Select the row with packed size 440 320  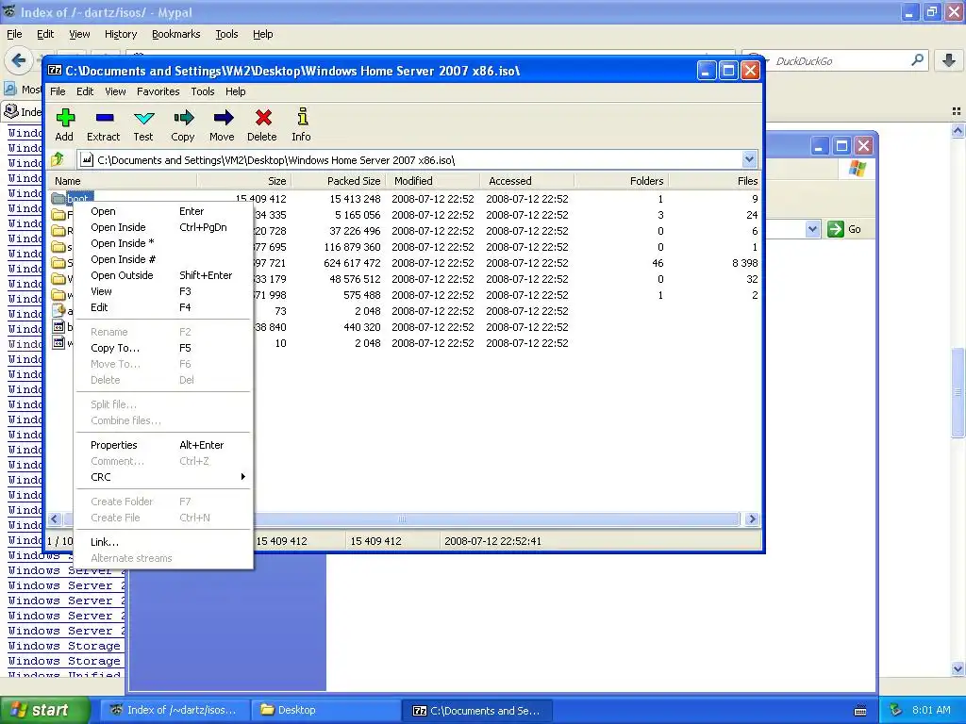coord(404,327)
